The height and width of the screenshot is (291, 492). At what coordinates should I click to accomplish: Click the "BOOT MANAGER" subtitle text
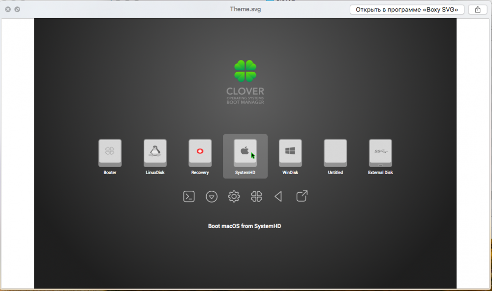click(245, 102)
